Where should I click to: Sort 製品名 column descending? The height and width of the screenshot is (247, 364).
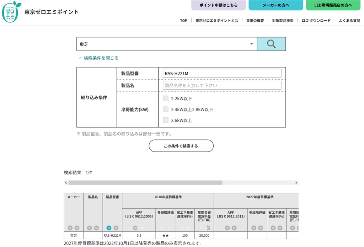click(x=96, y=228)
